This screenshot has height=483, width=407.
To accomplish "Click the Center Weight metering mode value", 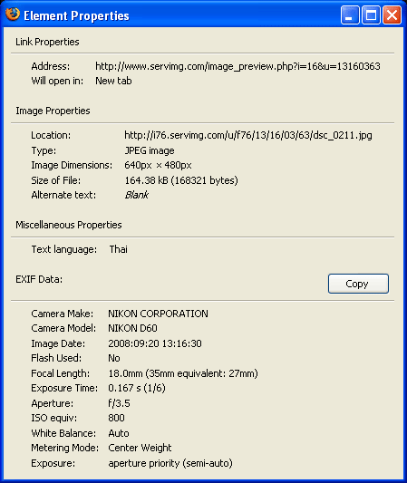I will pyautogui.click(x=140, y=448).
